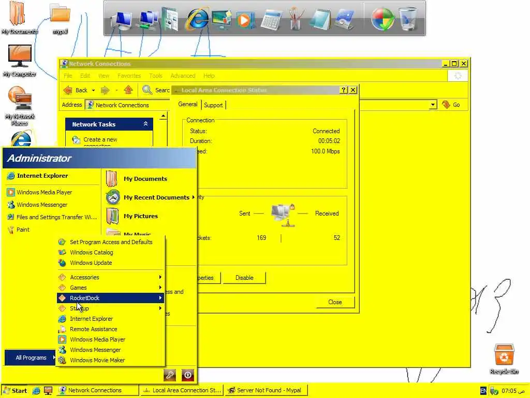Select Set Program Access and Defaults
The width and height of the screenshot is (530, 398).
point(111,242)
